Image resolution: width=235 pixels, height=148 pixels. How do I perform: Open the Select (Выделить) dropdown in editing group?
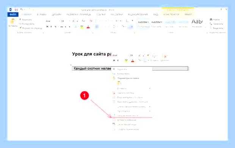tap(217, 28)
